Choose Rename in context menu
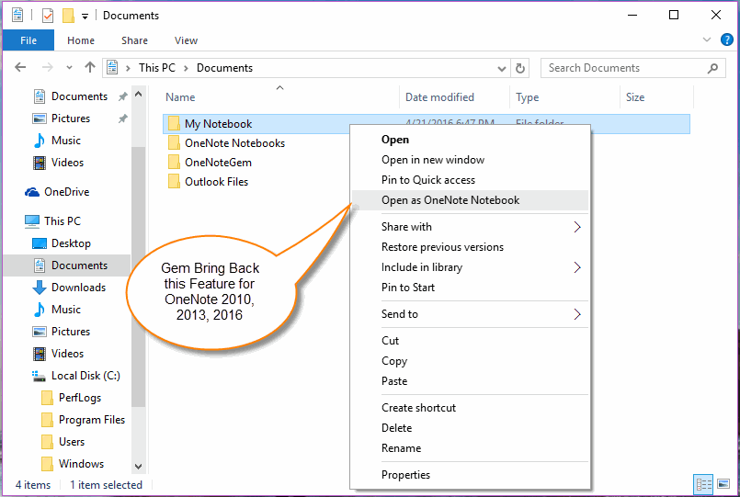The width and height of the screenshot is (740, 497). click(470, 448)
